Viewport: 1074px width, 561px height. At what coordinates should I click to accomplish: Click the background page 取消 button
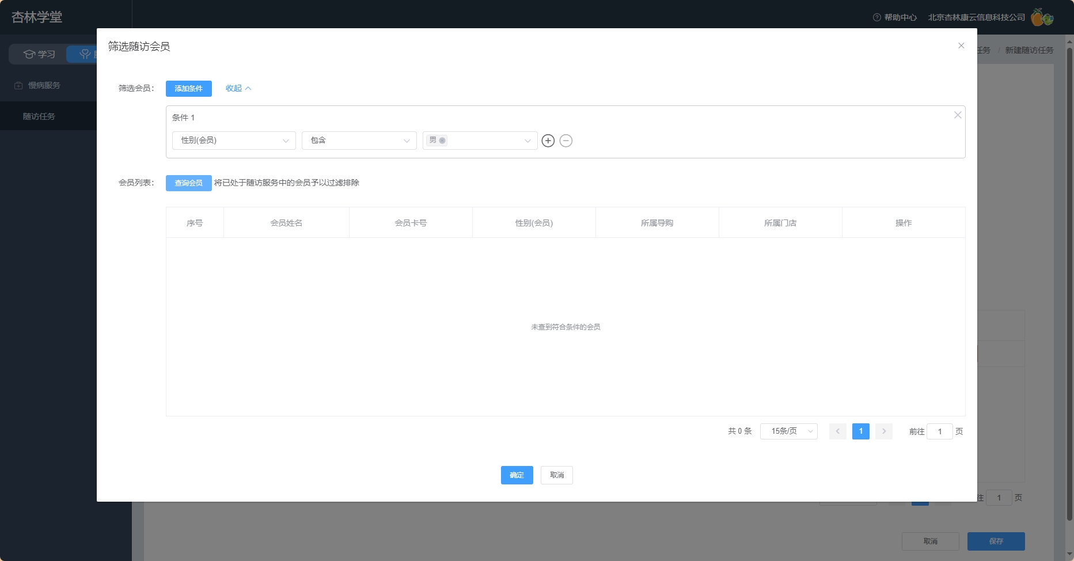tap(931, 541)
